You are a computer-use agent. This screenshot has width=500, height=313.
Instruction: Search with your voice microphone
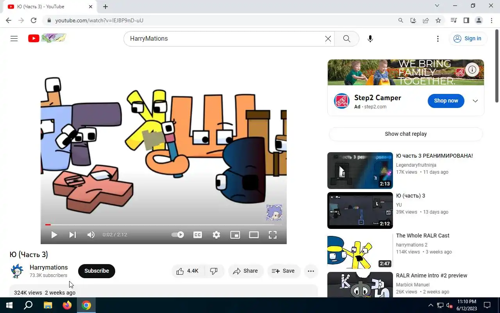point(370,38)
